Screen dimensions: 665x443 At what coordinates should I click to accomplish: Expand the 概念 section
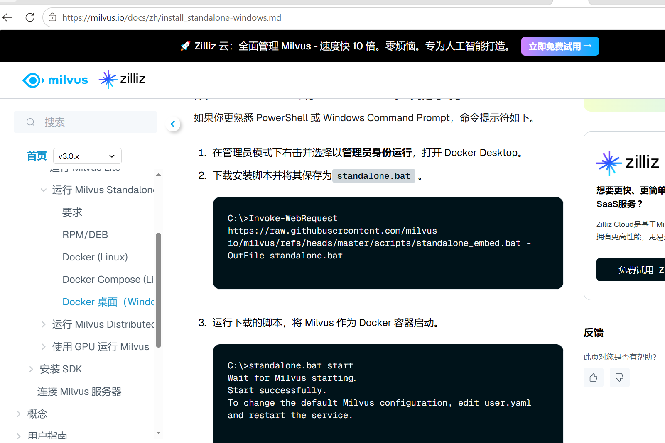pyautogui.click(x=19, y=414)
